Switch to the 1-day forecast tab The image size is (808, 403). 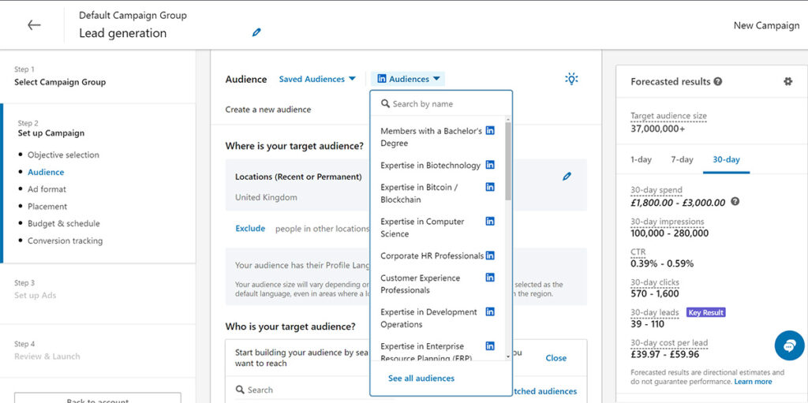click(x=641, y=159)
